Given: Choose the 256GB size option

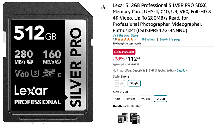Looking at the screenshot, I should (145, 99).
